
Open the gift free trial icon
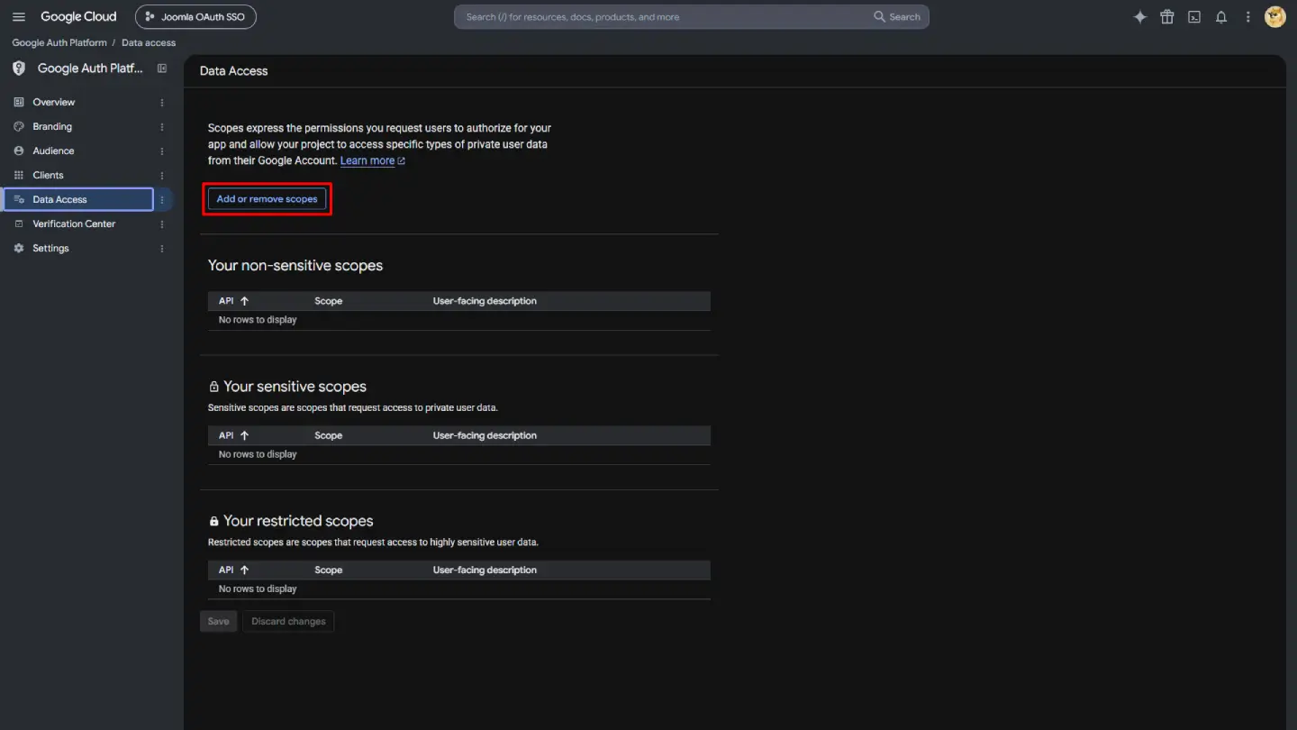click(x=1167, y=17)
